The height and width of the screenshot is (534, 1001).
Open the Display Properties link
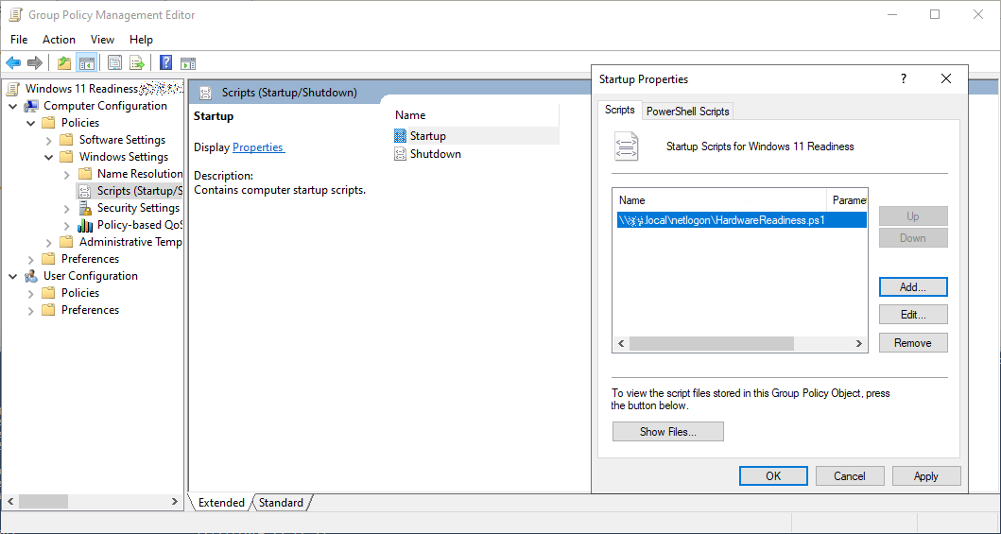[x=258, y=147]
